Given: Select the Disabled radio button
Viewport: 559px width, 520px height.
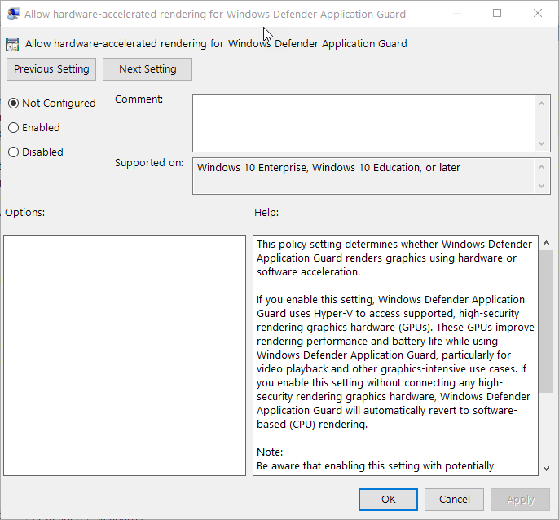Looking at the screenshot, I should pos(14,152).
